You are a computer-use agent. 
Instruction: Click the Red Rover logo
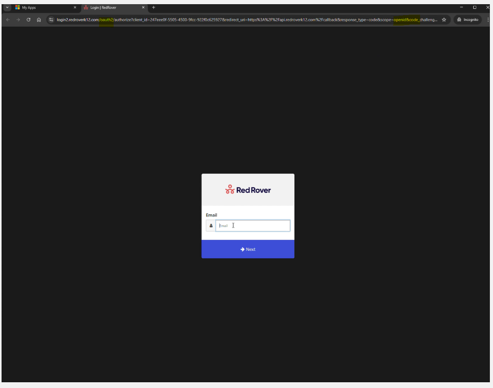(248, 190)
